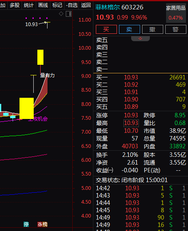
Task: Remove stock from watchlist via -自选
Action: click(72, 5)
